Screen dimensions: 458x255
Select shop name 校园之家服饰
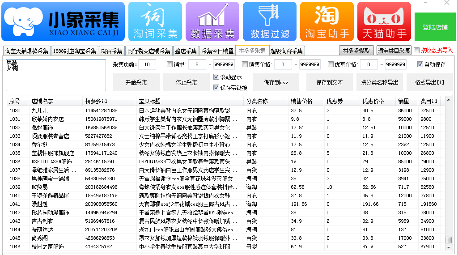47,246
